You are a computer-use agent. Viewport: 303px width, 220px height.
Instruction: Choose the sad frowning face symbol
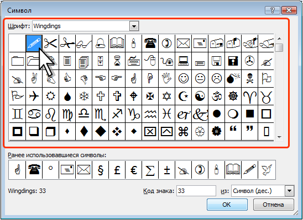pyautogui.click(x=216, y=79)
